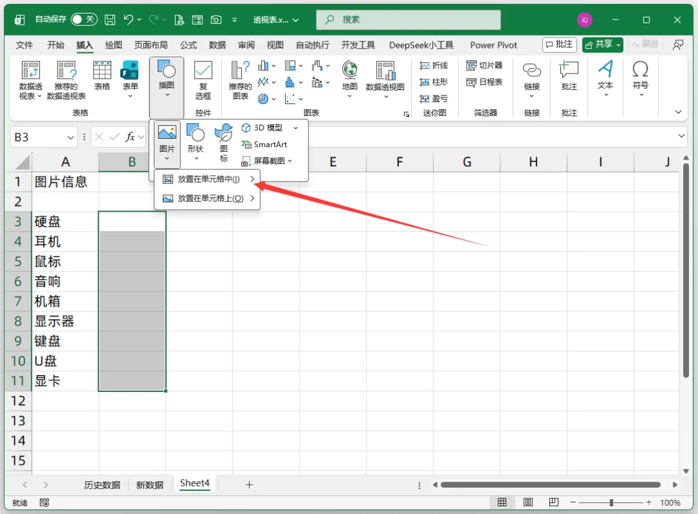Viewport: 698px width, 514px height.
Task: Insert a 数据透视表 PivotTable
Action: coord(31,80)
